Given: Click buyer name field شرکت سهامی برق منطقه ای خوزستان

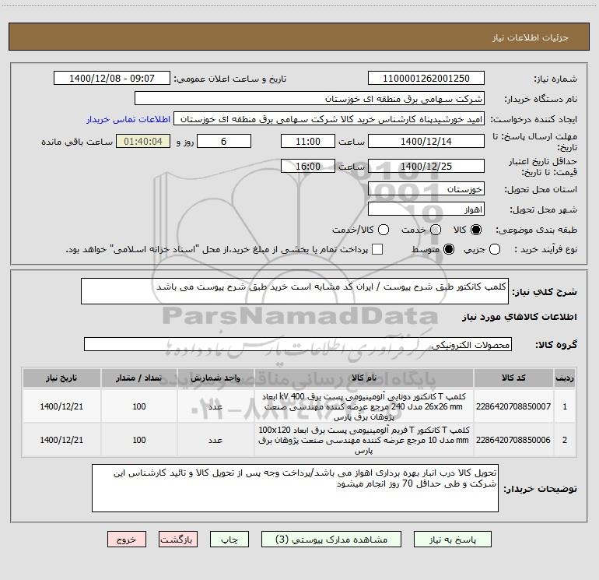Looking at the screenshot, I should click(x=310, y=99).
